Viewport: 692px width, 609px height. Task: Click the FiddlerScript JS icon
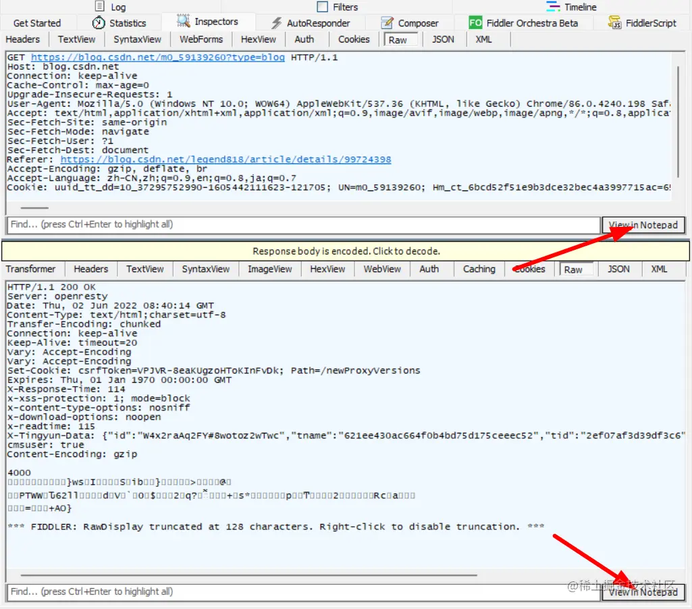click(615, 22)
